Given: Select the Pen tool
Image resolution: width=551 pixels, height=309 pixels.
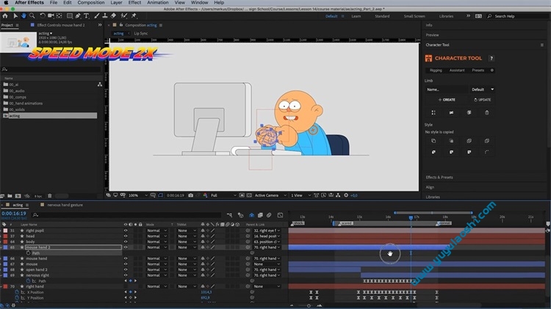Looking at the screenshot, I should click(x=78, y=16).
